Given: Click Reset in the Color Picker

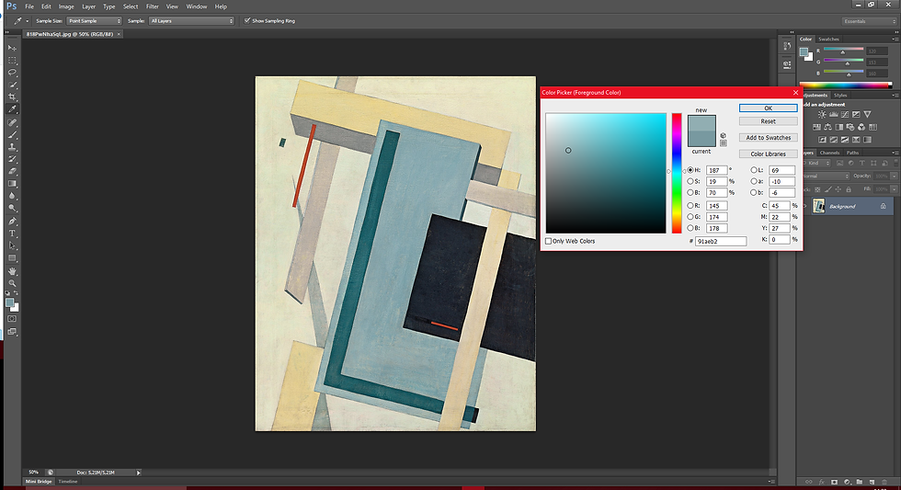Looking at the screenshot, I should click(x=769, y=121).
